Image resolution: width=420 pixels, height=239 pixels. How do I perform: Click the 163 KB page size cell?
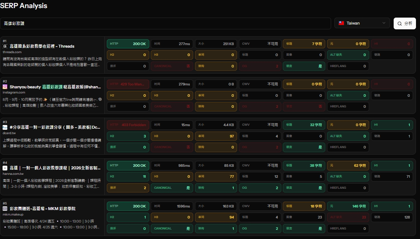click(x=216, y=206)
